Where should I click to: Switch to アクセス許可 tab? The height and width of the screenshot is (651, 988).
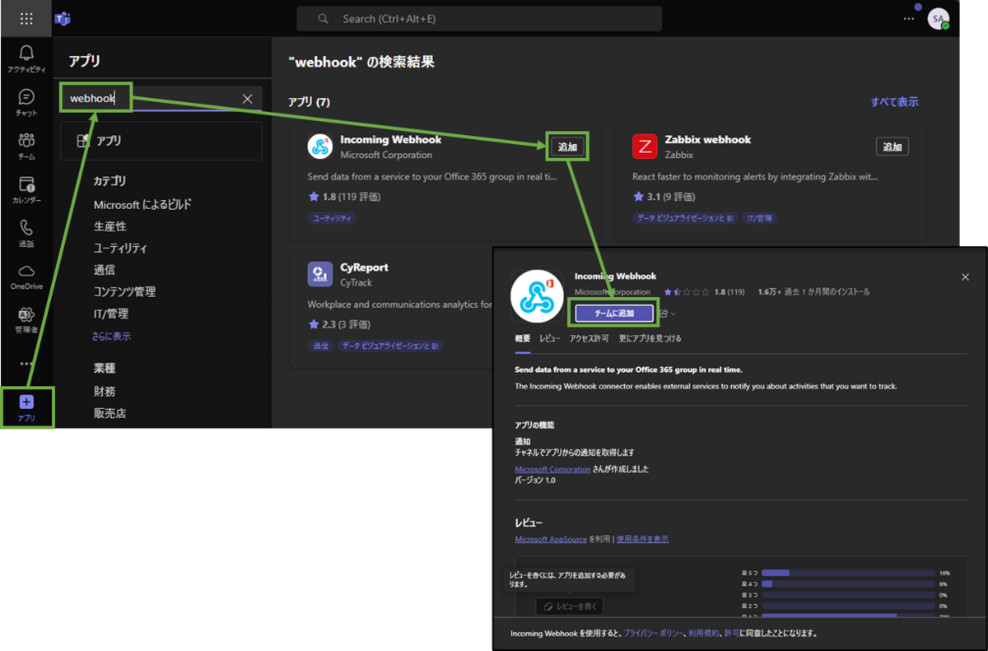tap(590, 338)
